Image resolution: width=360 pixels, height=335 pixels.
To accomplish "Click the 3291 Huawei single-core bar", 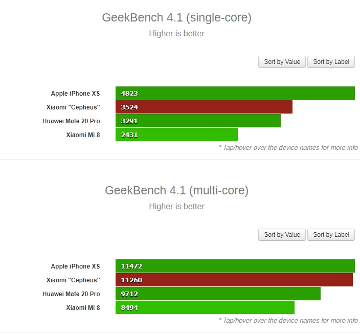I will [x=198, y=121].
